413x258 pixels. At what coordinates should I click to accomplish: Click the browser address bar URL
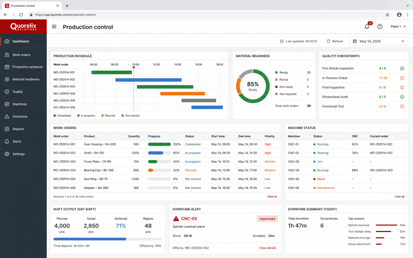65,15
